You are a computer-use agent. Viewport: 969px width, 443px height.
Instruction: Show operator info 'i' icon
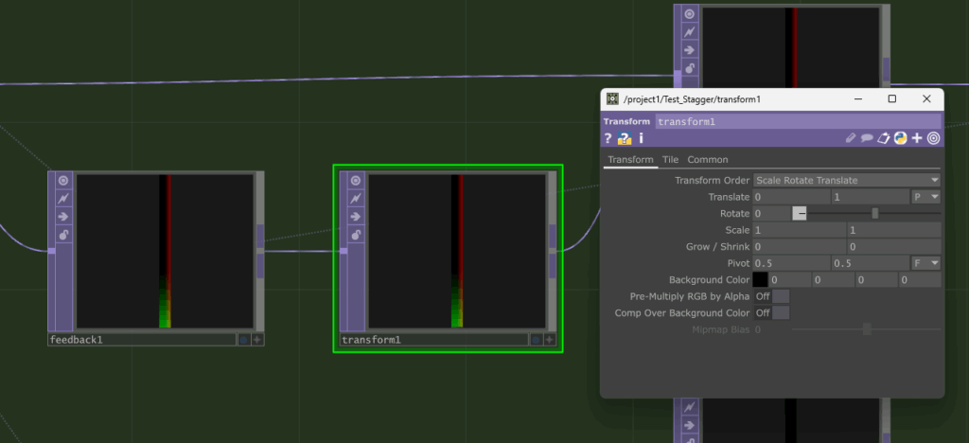641,138
